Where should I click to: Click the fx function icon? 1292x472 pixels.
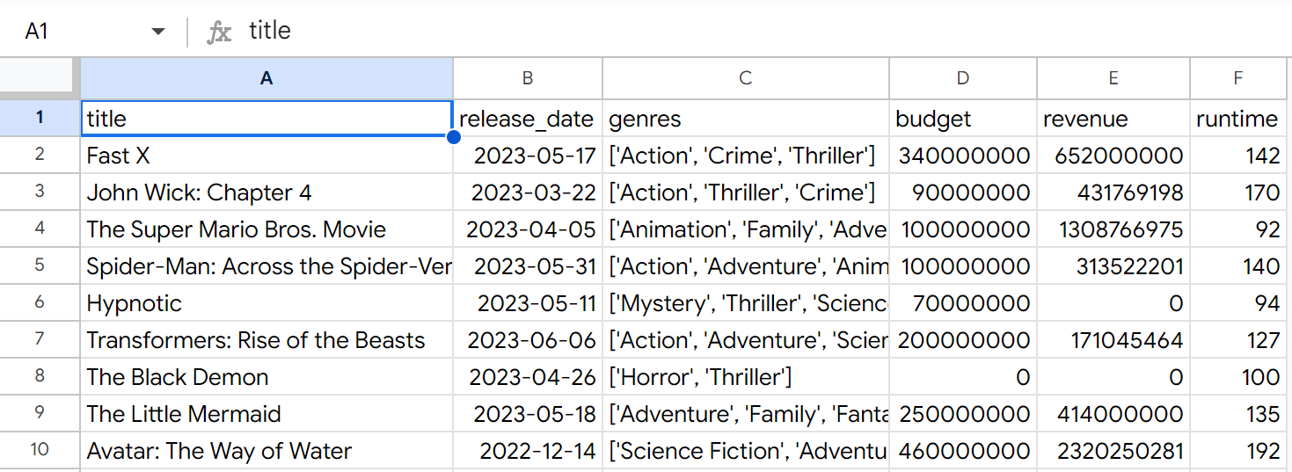coord(218,33)
